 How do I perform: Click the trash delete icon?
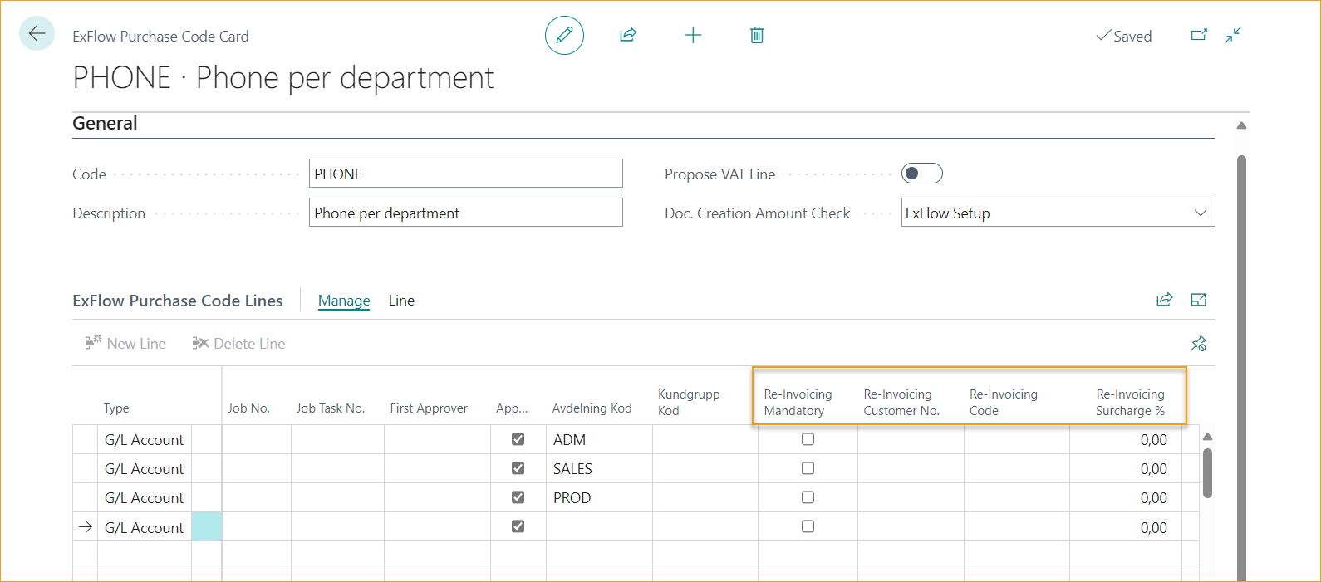(x=757, y=35)
